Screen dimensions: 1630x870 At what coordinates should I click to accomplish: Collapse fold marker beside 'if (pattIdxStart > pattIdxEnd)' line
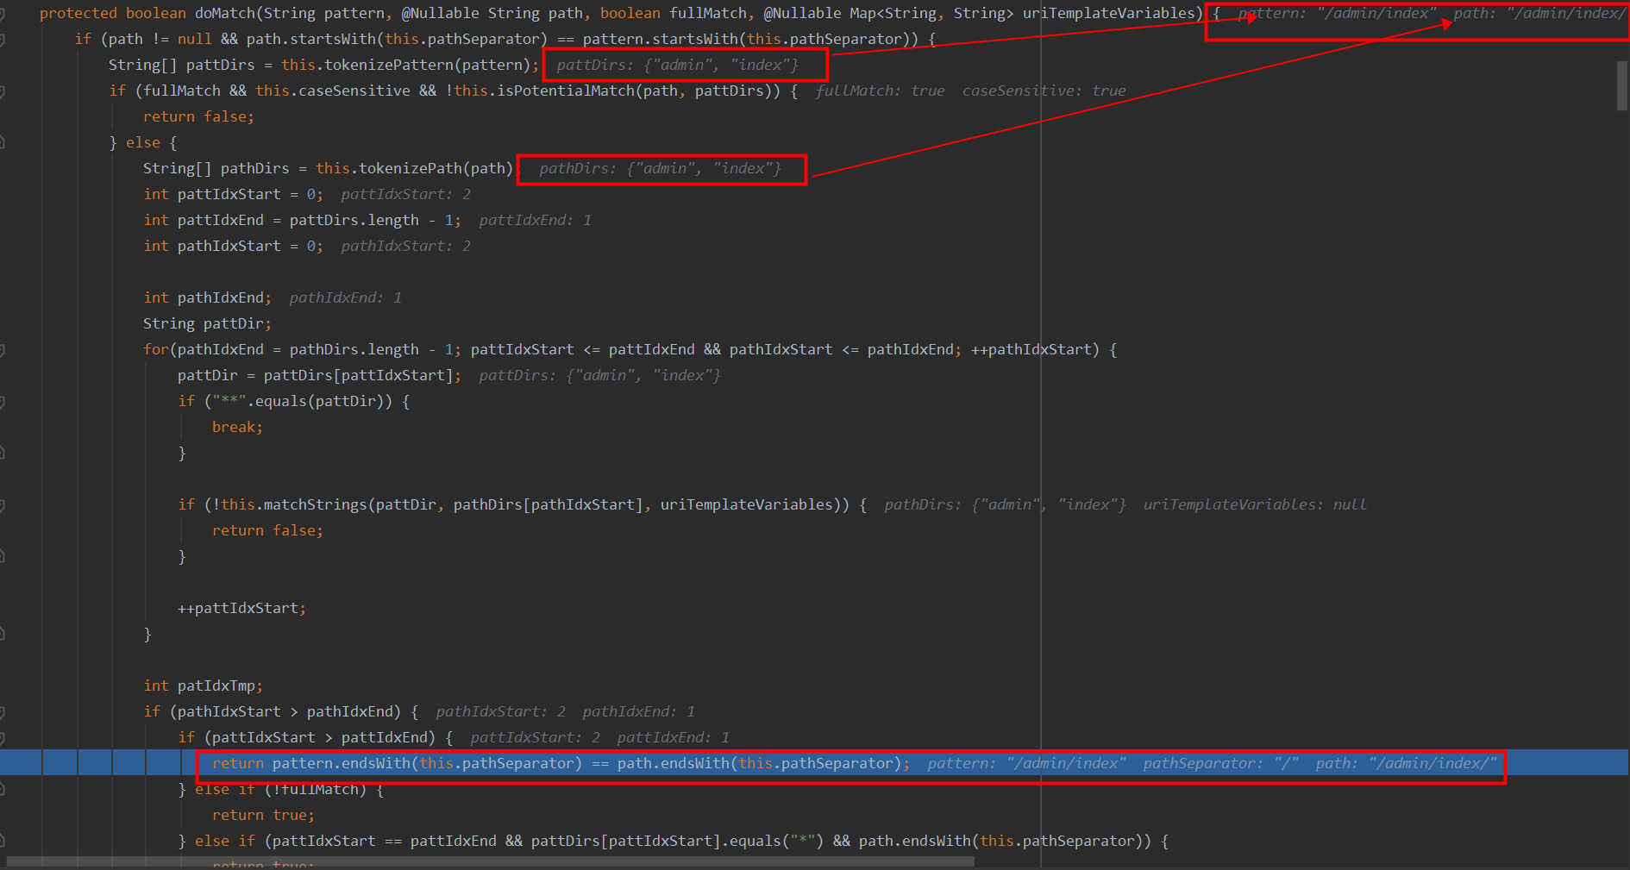coord(3,738)
